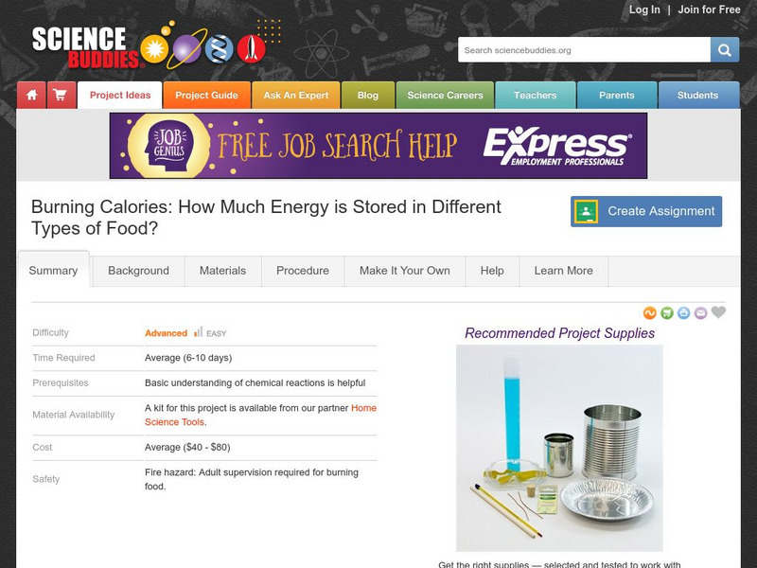Screen dimensions: 757x568
Task: Focus the Search sciencebuddies.org field
Action: tap(584, 50)
